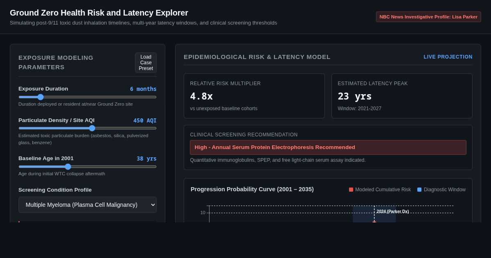
Task: Click the 23 yrs latency peak value
Action: (355, 96)
